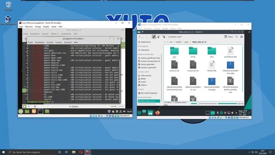275x155 pixels.
Task: Select the 'cert' folder icon
Action: coord(174,51)
